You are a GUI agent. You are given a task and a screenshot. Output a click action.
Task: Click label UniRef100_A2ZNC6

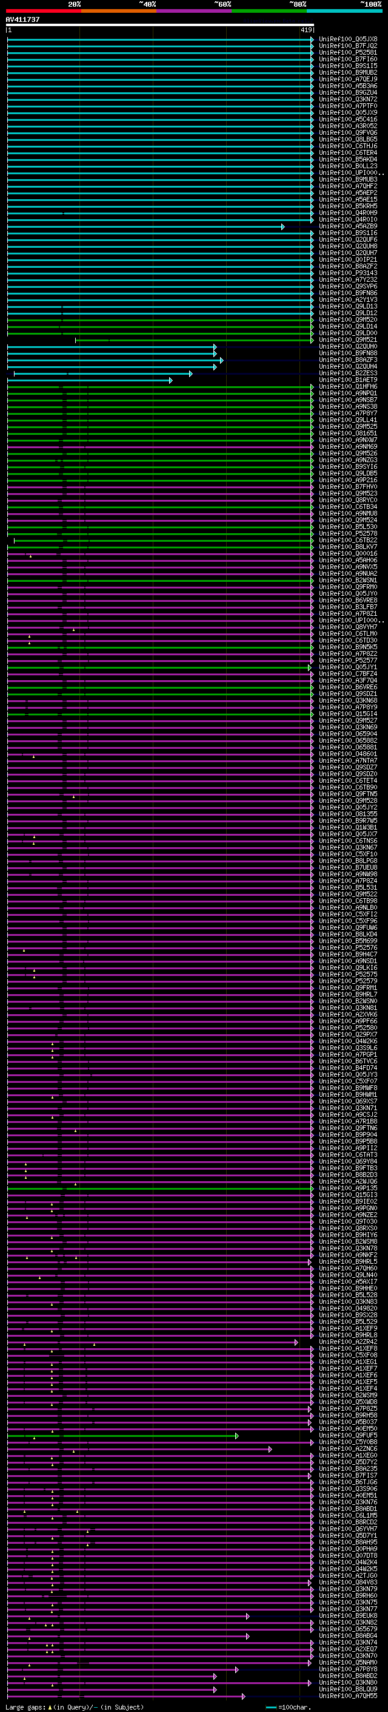click(348, 1450)
